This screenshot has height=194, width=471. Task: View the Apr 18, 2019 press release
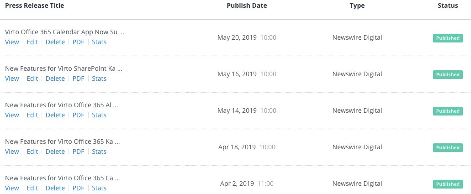pyautogui.click(x=12, y=152)
